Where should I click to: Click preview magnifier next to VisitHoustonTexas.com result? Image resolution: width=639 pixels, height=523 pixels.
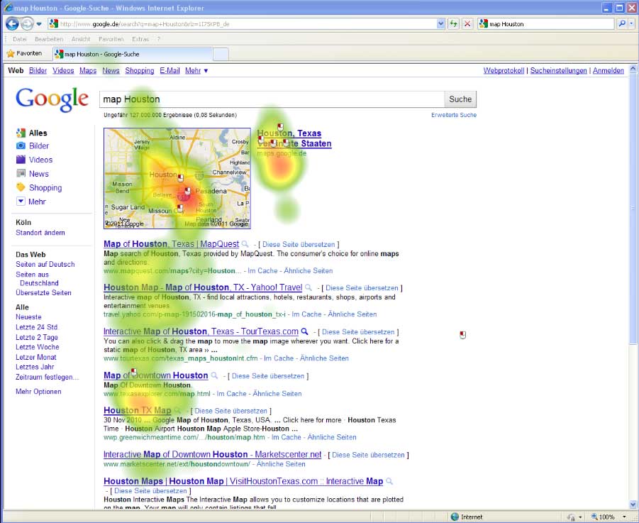[389, 481]
